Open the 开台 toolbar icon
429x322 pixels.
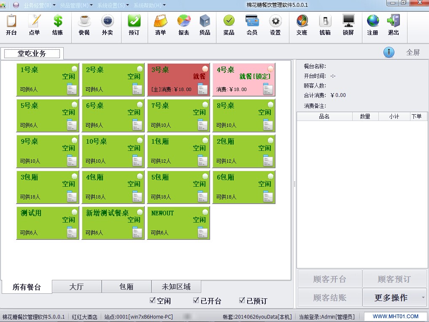11,25
